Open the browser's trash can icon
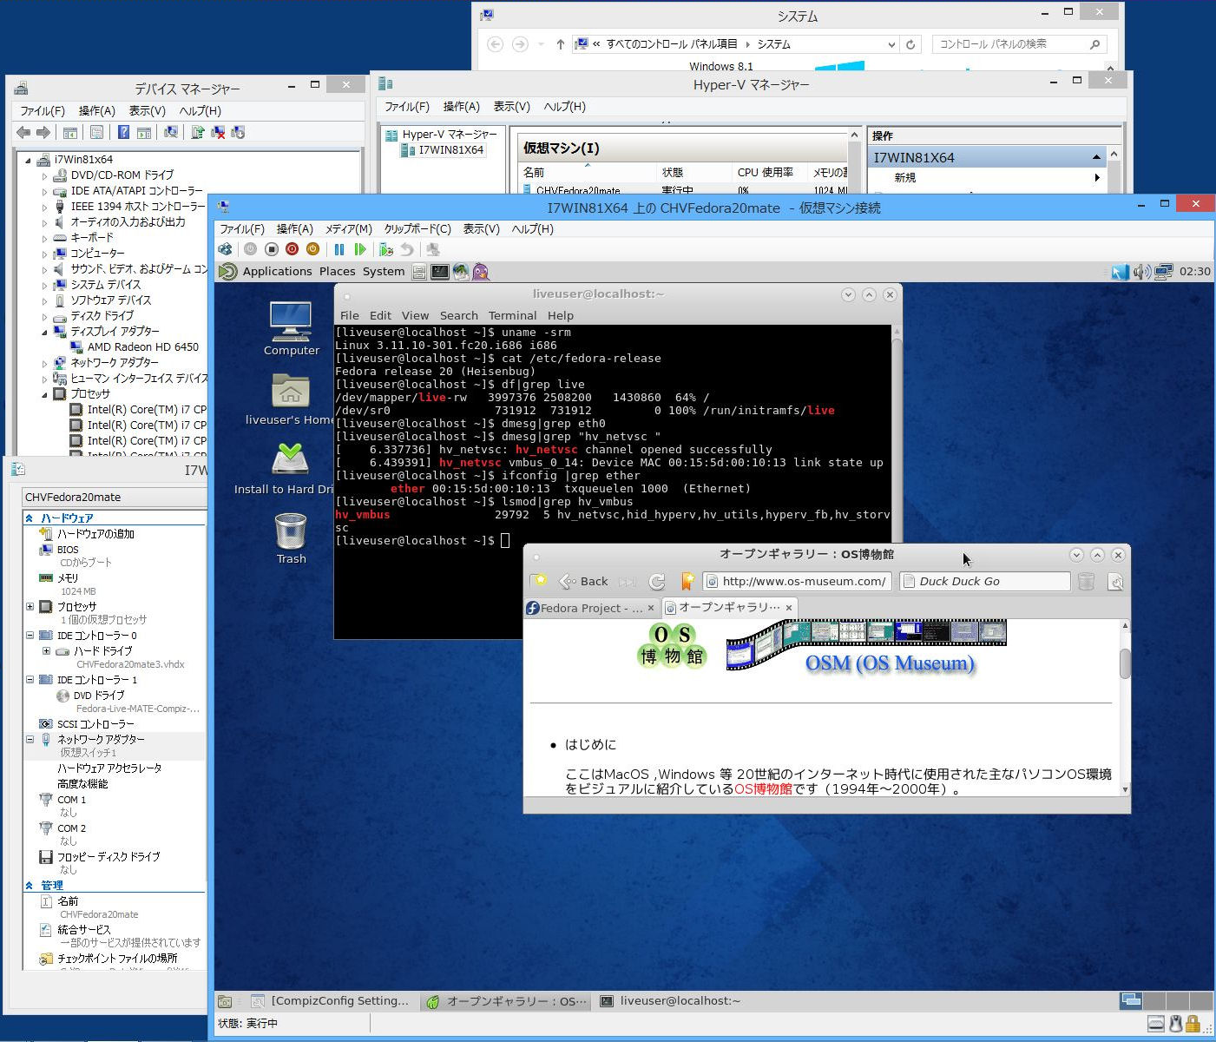This screenshot has height=1042, width=1216. pos(1086,581)
